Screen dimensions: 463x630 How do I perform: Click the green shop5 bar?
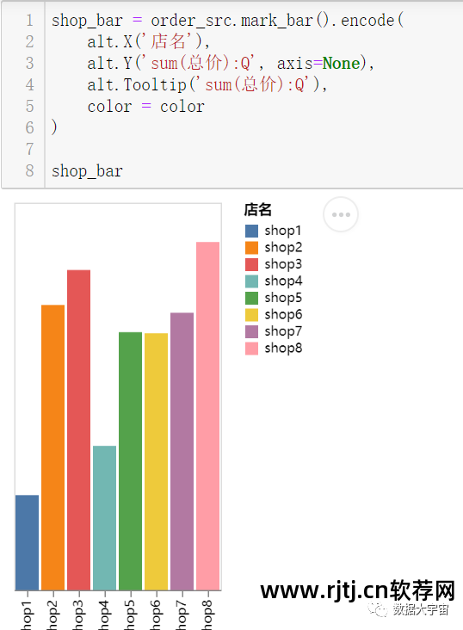(x=131, y=461)
